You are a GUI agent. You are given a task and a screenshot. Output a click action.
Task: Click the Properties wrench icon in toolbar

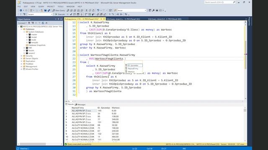click(x=153, y=10)
